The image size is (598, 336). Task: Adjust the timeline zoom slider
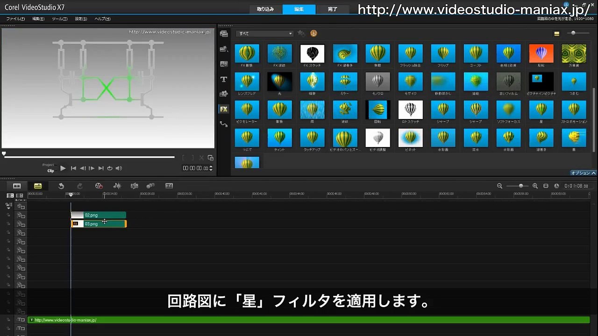tap(518, 186)
